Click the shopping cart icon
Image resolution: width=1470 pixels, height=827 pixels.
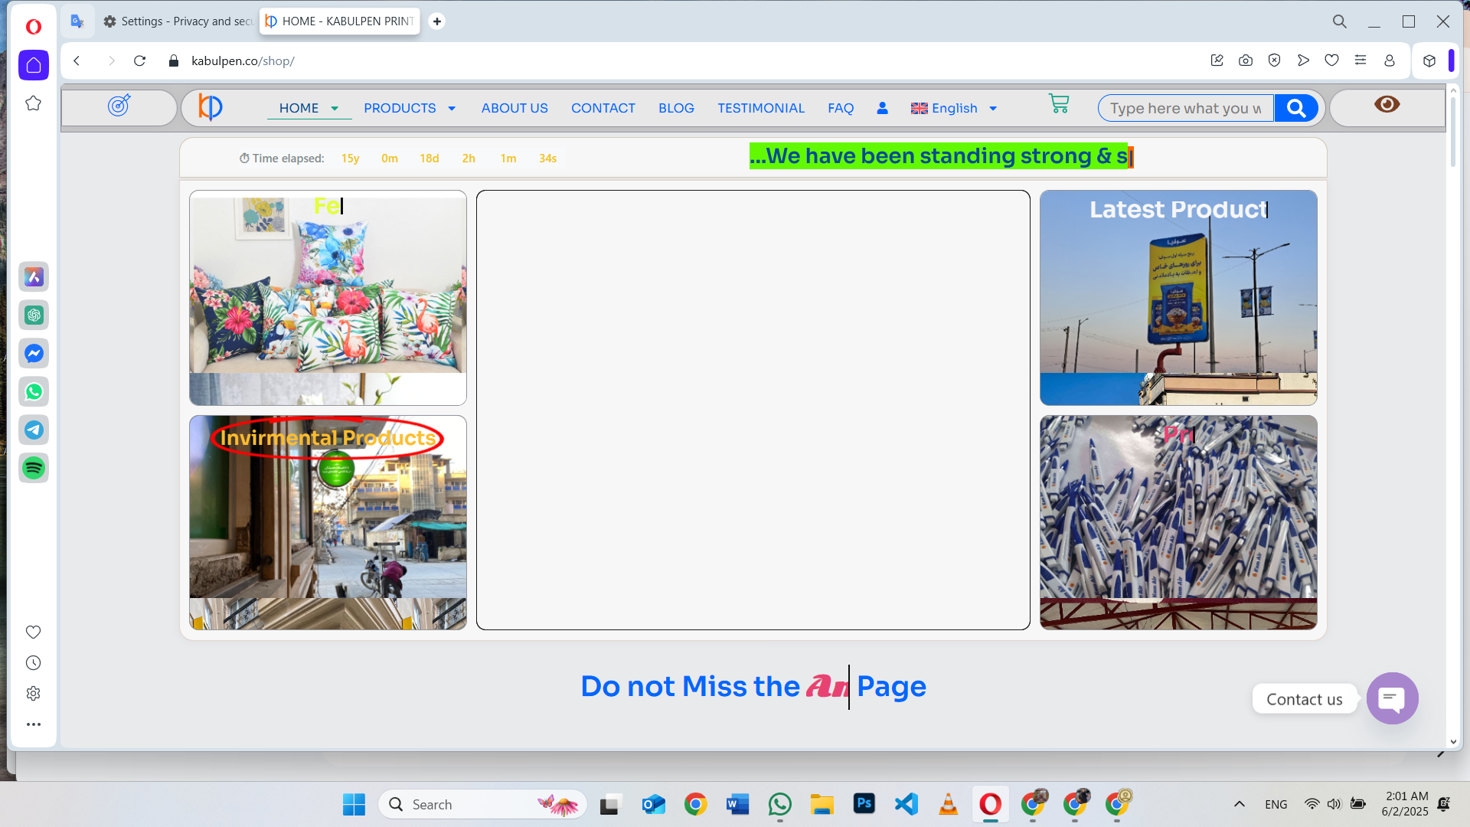(1059, 104)
